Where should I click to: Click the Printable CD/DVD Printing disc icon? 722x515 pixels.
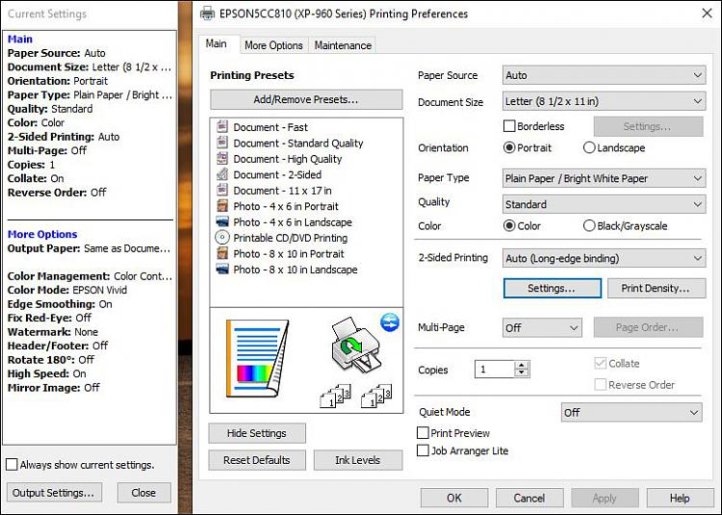222,238
